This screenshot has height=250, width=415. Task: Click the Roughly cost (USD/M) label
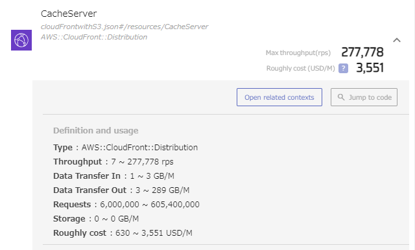[x=301, y=69]
